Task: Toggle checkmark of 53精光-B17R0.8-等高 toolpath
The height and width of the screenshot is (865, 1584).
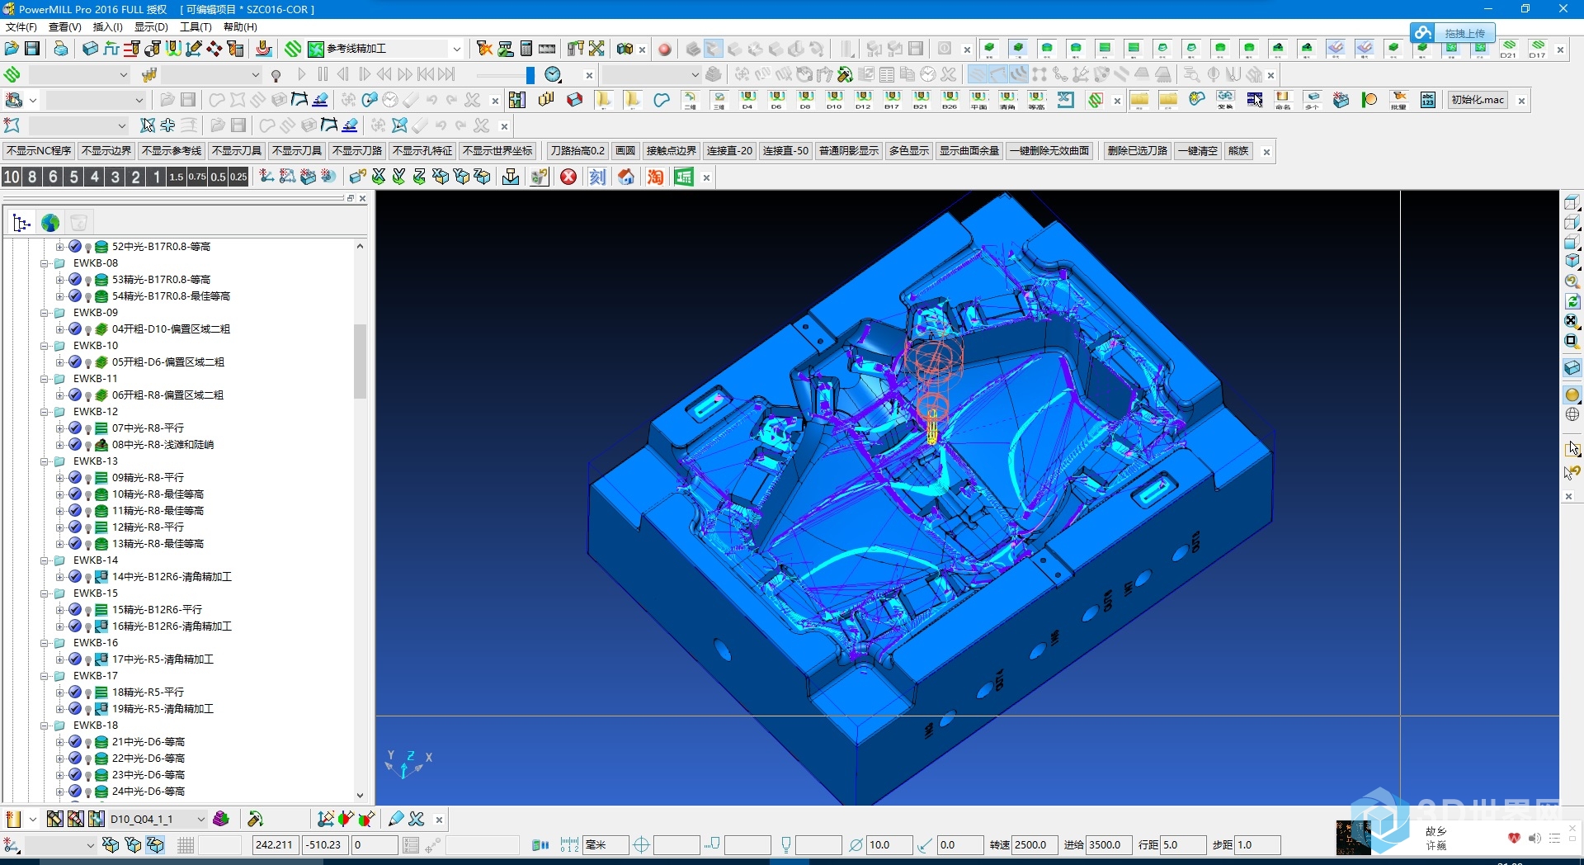Action: tap(75, 279)
